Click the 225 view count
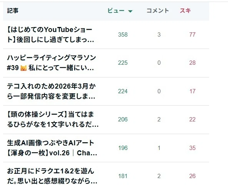The width and height of the screenshot is (228, 190). [x=123, y=63]
